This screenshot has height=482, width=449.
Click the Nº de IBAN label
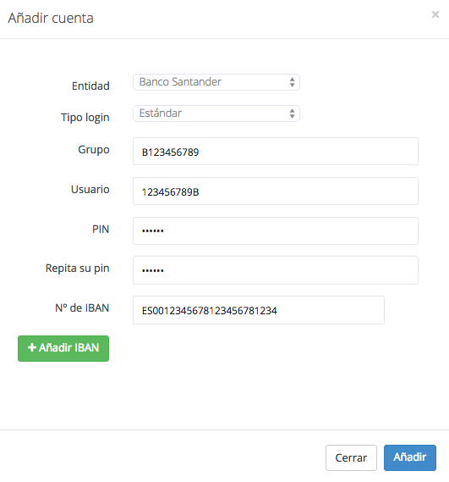82,307
